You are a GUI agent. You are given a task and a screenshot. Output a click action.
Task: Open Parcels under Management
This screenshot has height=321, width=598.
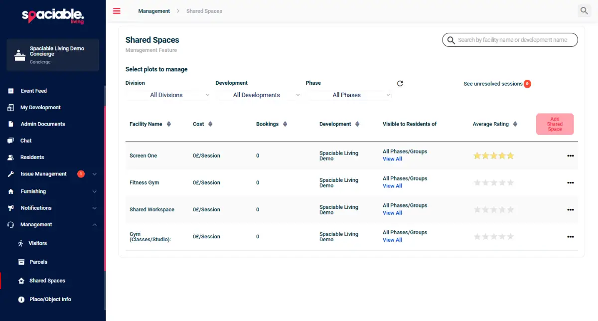38,262
